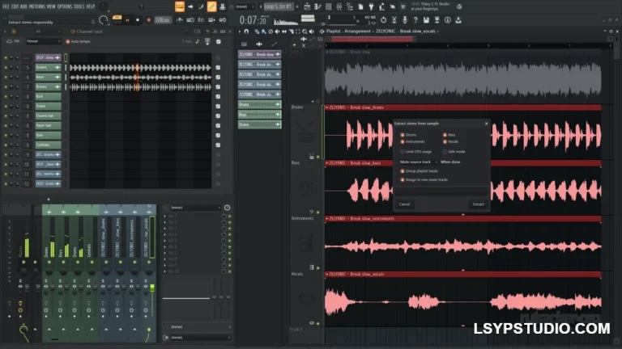The width and height of the screenshot is (622, 349).
Task: Click the project info icon
Action: [447, 19]
